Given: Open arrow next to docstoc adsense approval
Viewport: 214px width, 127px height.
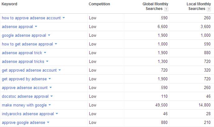Looking at the screenshot, I should pyautogui.click(x=51, y=96).
